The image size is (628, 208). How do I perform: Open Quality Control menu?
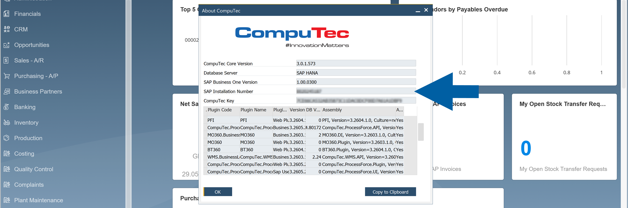tap(33, 169)
